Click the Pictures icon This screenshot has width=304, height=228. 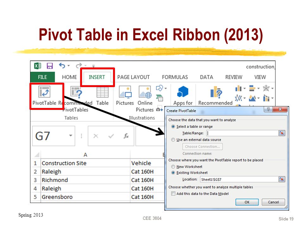click(x=125, y=92)
